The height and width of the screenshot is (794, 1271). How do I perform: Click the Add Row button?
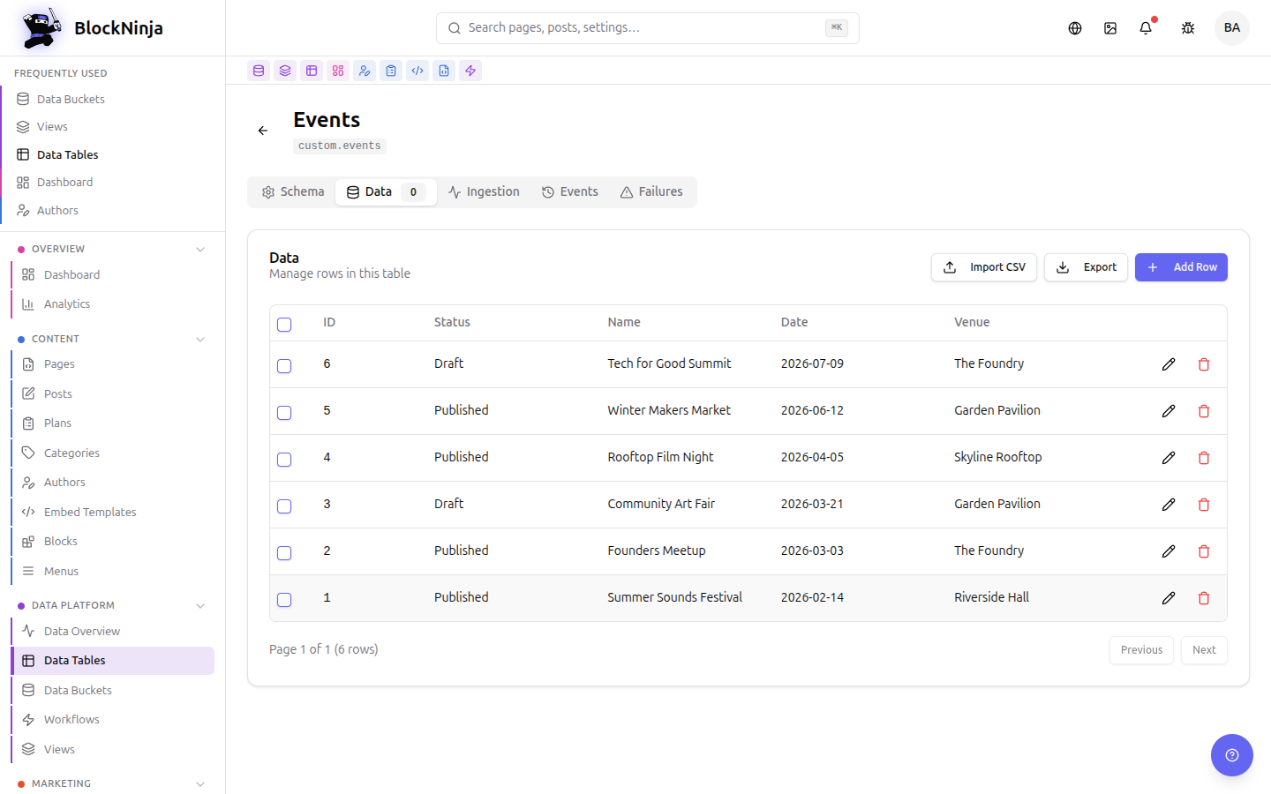click(1181, 267)
